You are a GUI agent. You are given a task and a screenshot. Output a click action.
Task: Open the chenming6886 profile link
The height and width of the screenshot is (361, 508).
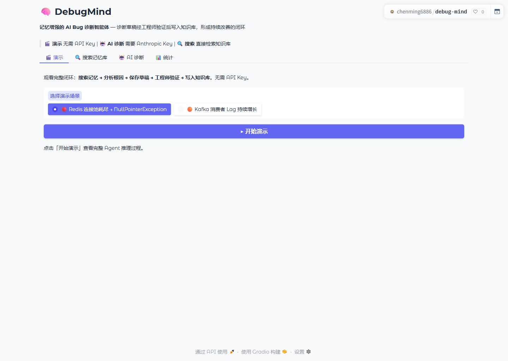click(414, 12)
